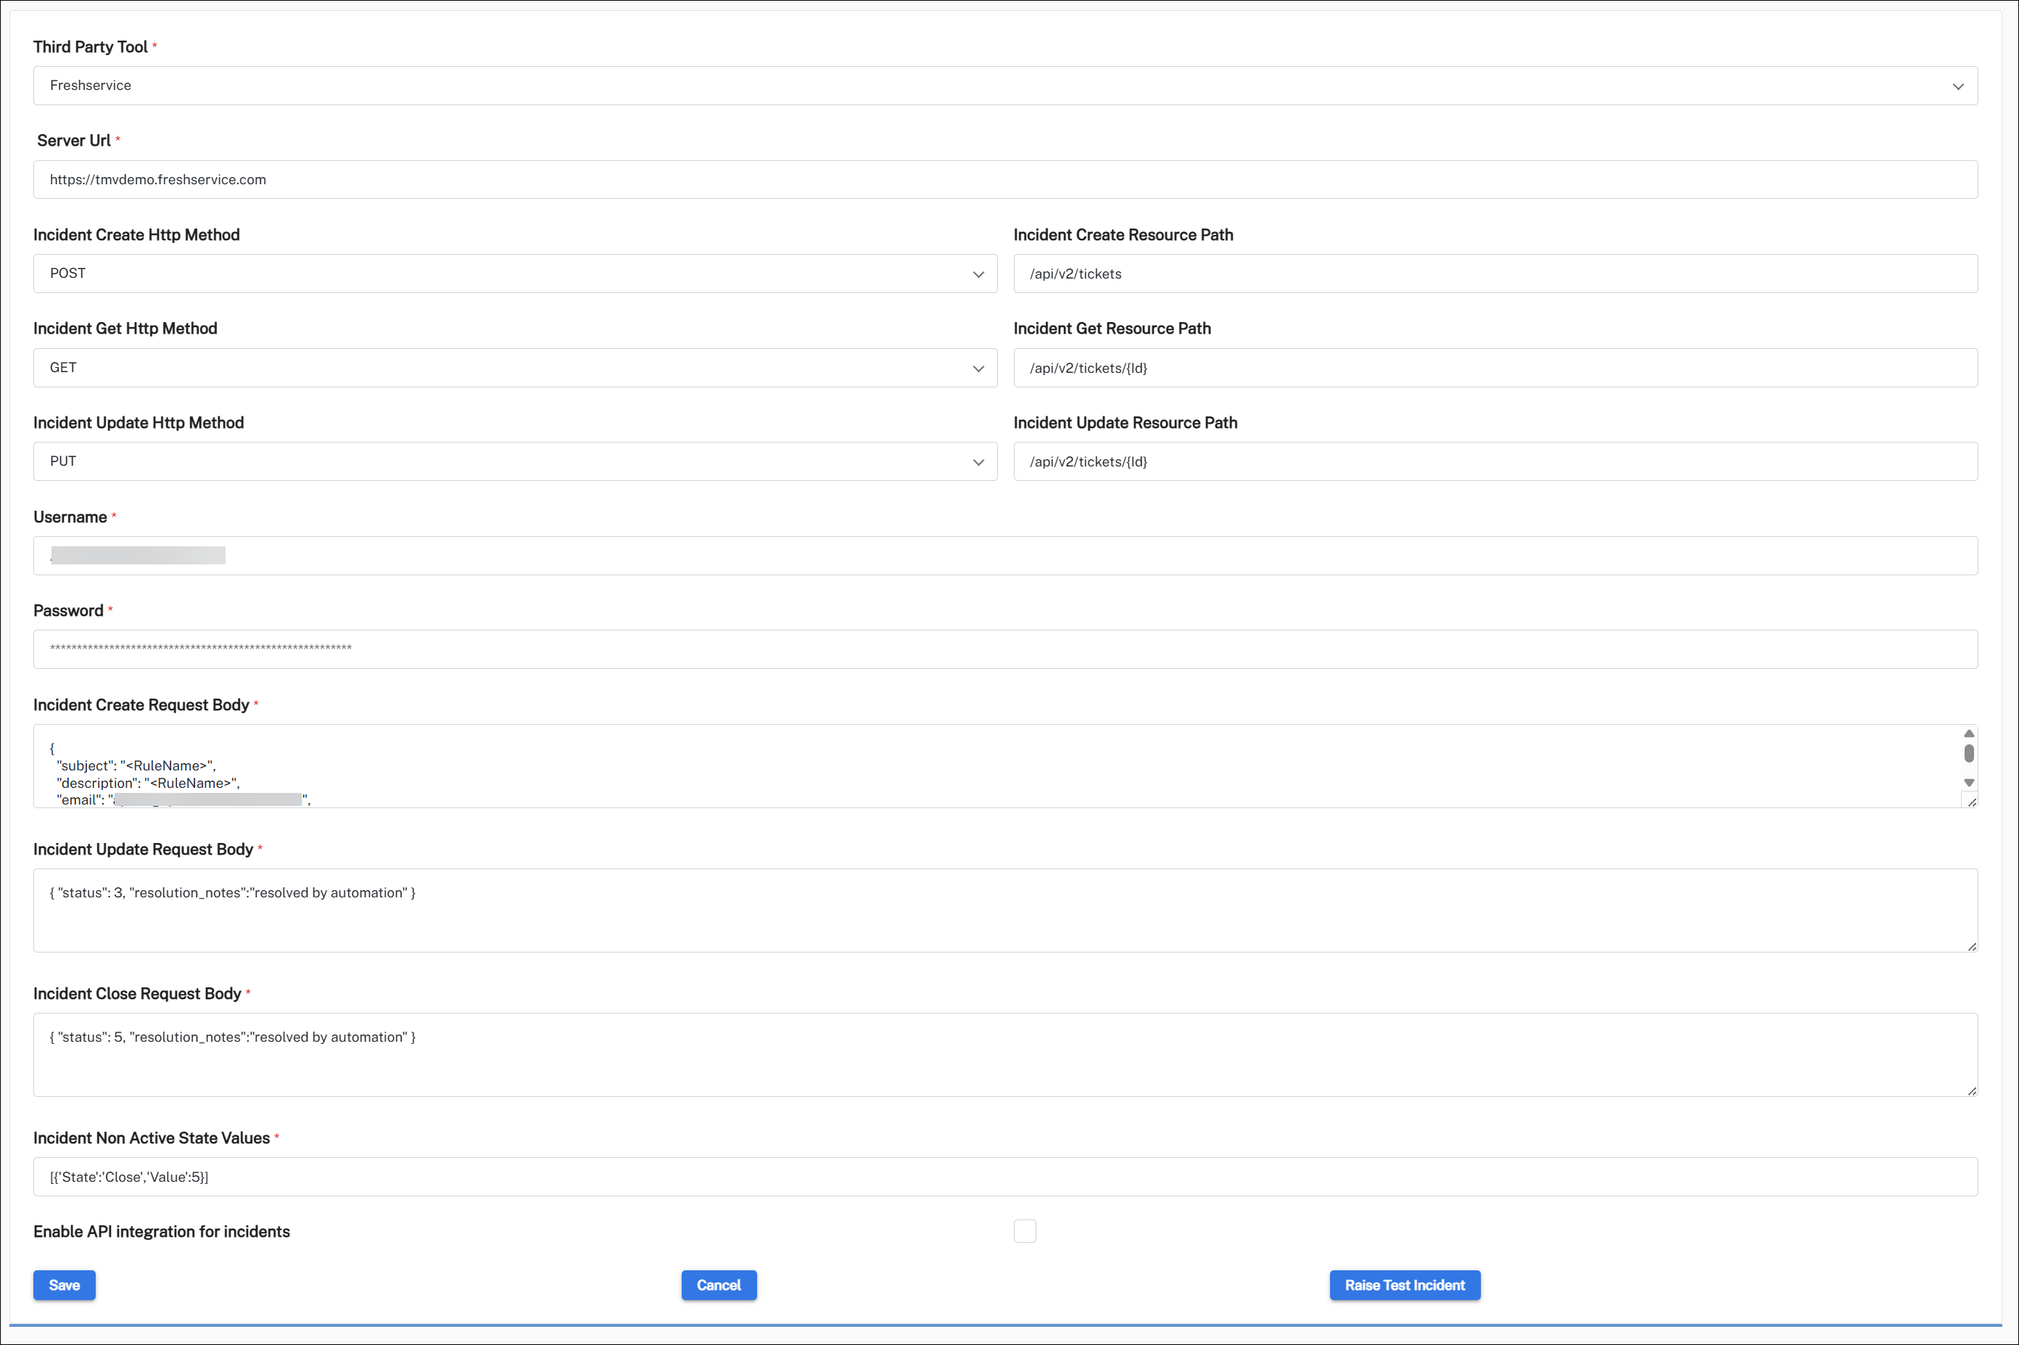This screenshot has width=2019, height=1345.
Task: Focus the Incident Close Request Body textarea
Action: click(x=1004, y=1055)
